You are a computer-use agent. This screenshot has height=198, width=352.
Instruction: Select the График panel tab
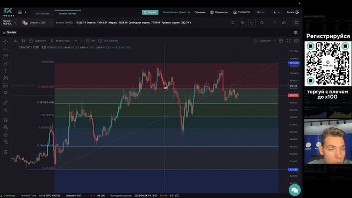(10, 32)
